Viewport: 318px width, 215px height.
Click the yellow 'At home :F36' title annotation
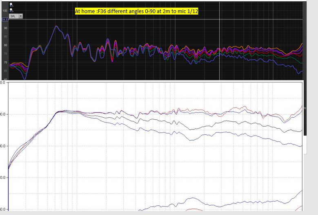tap(136, 11)
